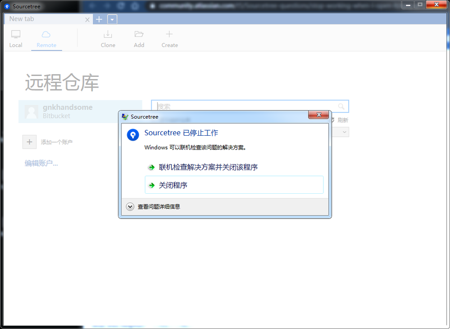Close the New tab tab
The image size is (450, 329).
click(87, 19)
